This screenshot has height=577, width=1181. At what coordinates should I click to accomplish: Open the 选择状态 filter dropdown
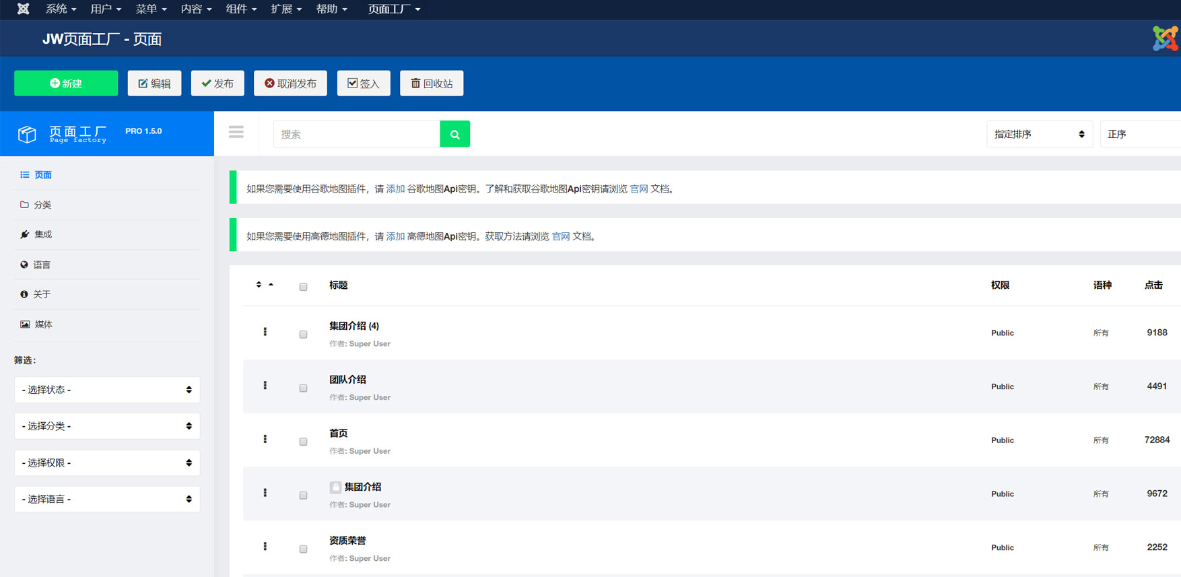pyautogui.click(x=107, y=390)
